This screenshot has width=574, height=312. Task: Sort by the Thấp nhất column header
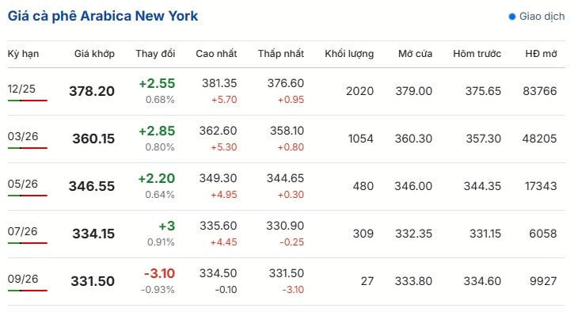[x=281, y=54]
